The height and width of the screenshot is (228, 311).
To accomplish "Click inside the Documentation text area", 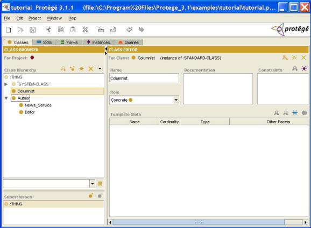I will tap(218, 89).
